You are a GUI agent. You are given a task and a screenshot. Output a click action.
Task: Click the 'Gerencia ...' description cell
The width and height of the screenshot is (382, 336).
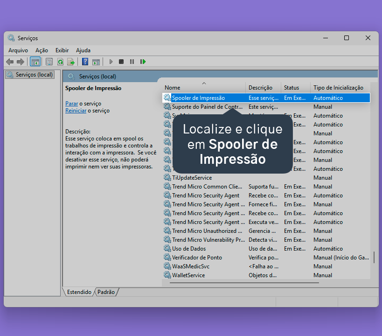click(262, 231)
